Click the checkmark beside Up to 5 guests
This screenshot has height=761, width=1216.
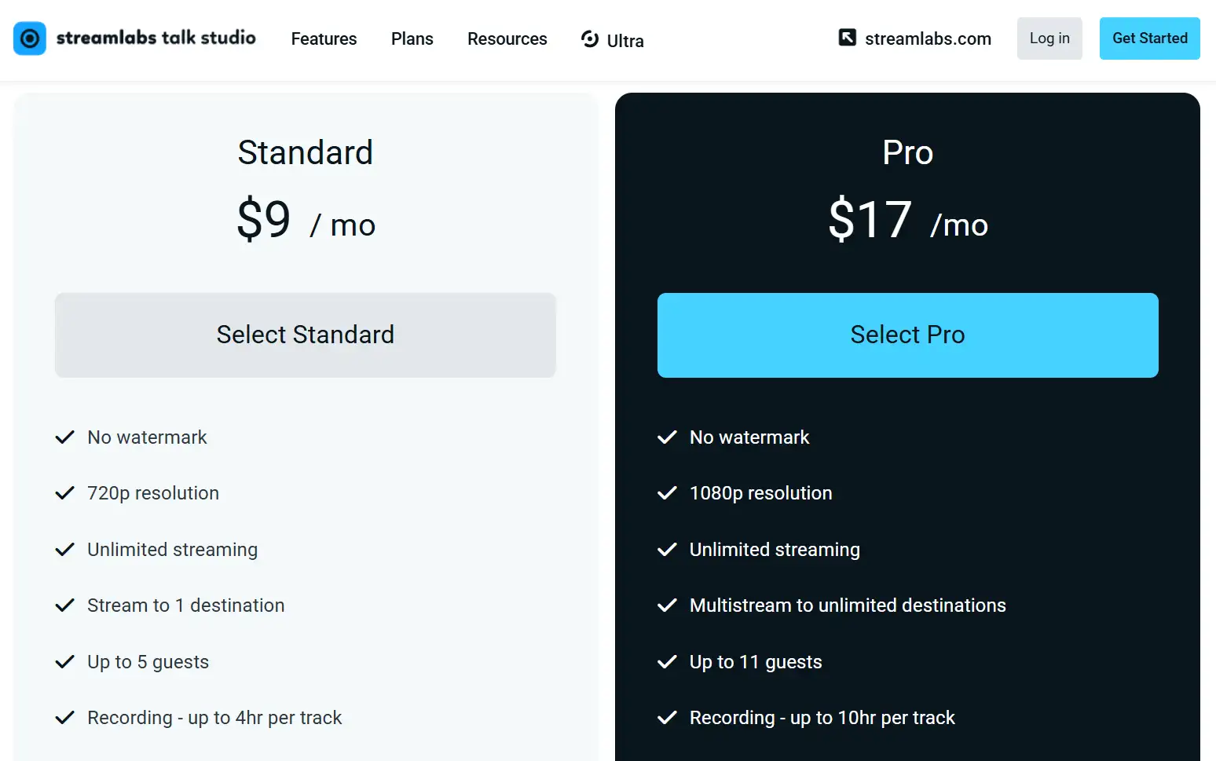(x=65, y=662)
